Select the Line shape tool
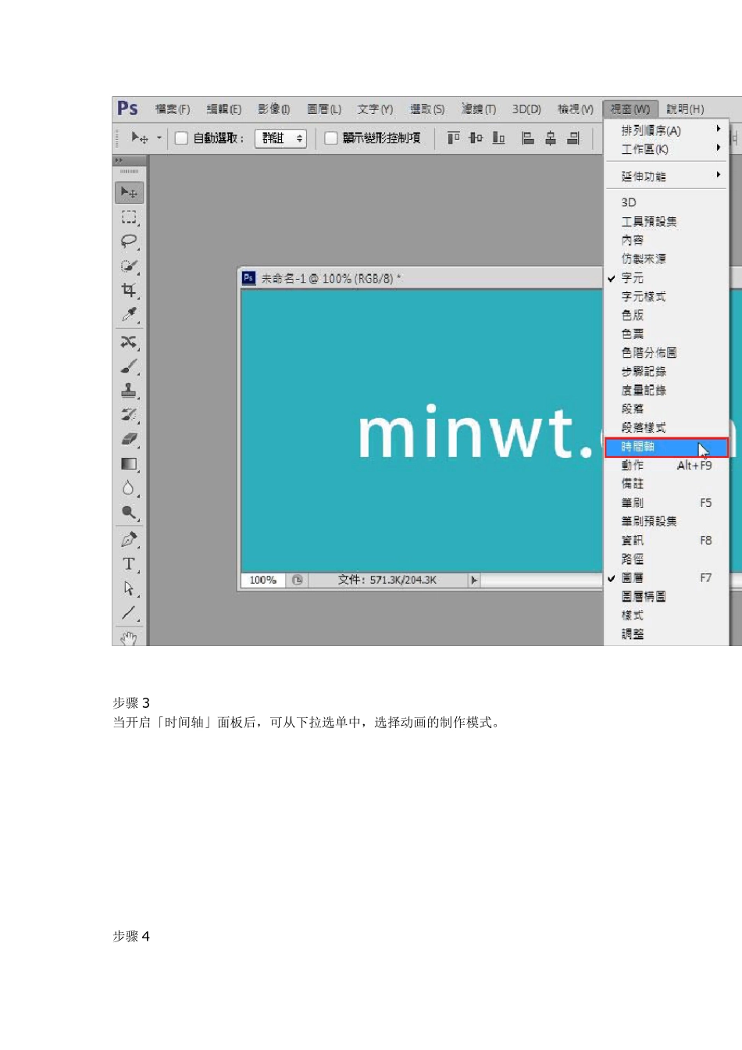Viewport: 742px width, 1050px height. pos(129,613)
